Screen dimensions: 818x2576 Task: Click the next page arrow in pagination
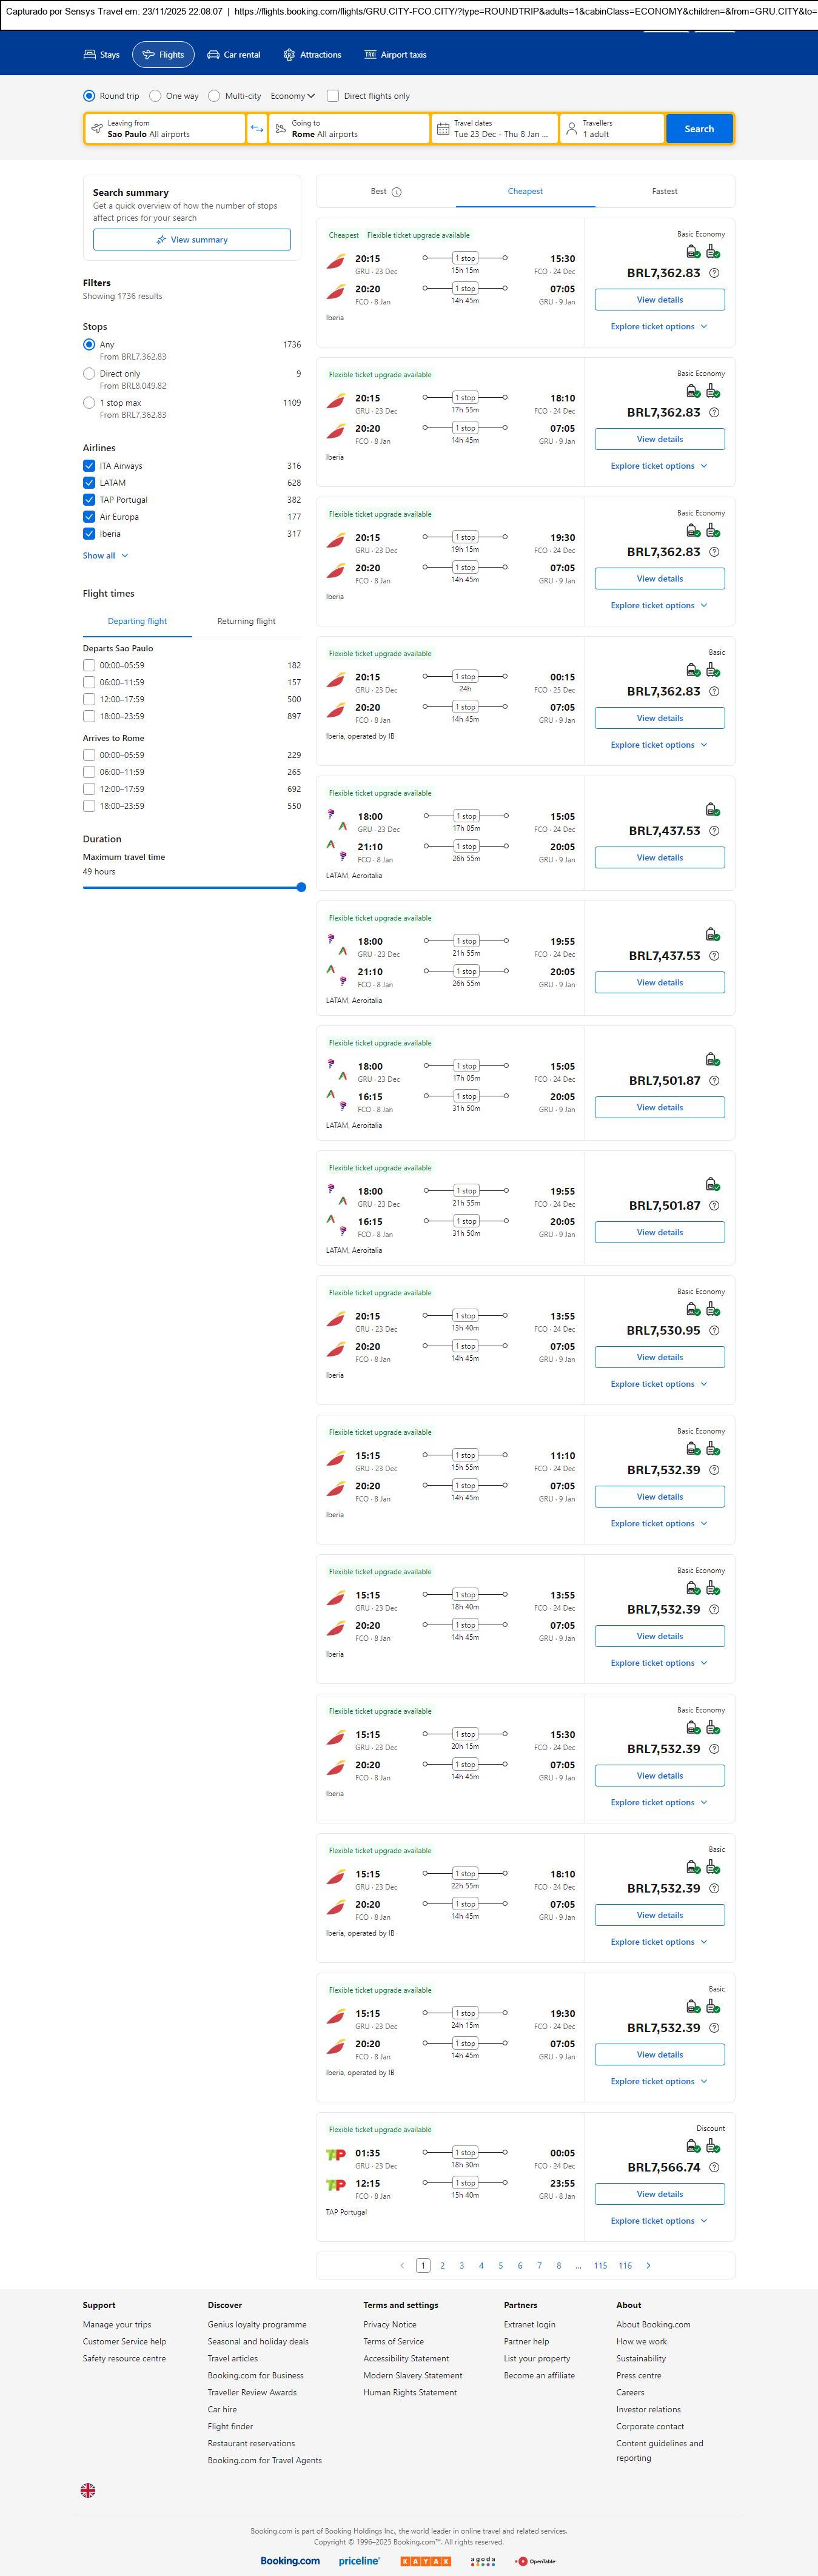click(x=648, y=2265)
